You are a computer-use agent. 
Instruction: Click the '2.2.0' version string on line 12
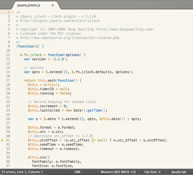(x=59, y=59)
